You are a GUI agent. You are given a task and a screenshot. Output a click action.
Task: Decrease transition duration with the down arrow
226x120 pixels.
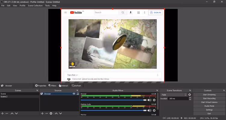click(190, 100)
